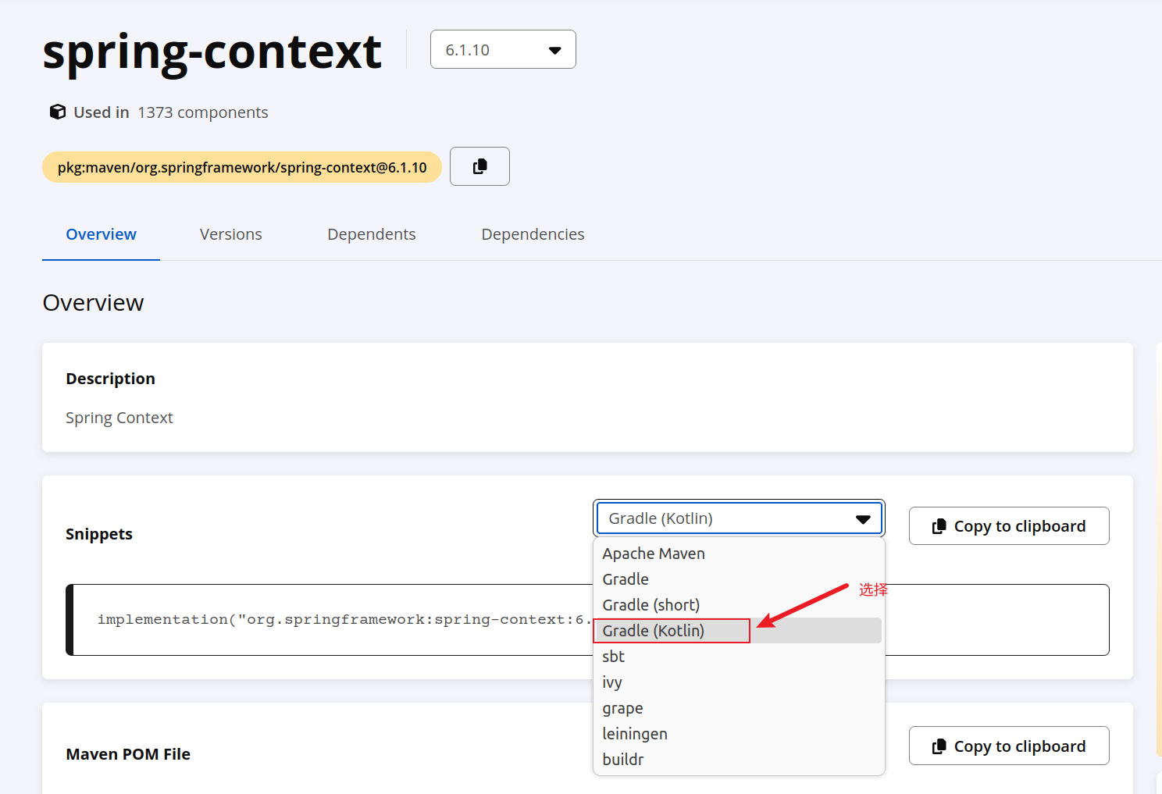1162x794 pixels.
Task: Copy the Maven POM File to clipboard
Action: tap(1008, 746)
